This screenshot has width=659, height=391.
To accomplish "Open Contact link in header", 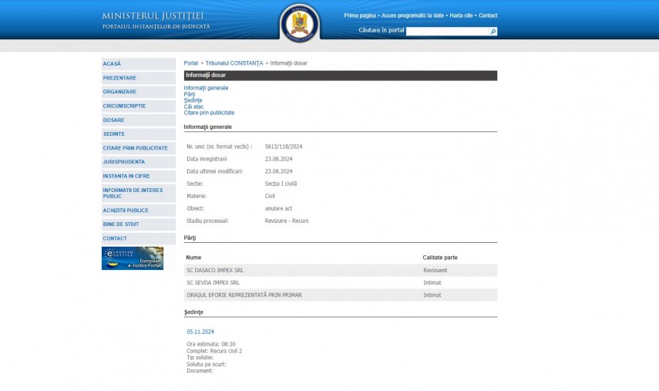I will click(x=488, y=15).
